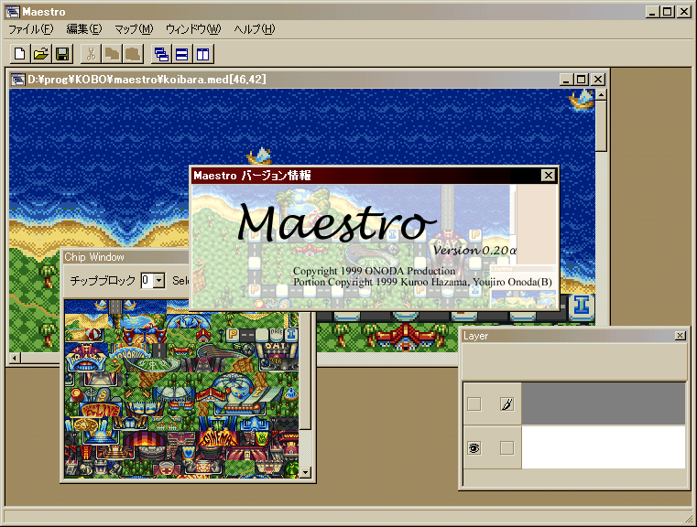697x527 pixels.
Task: Open the ウィンドウ(W) menu
Action: pos(193,29)
